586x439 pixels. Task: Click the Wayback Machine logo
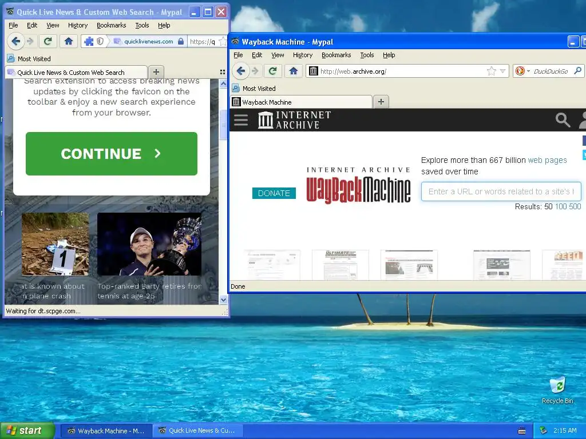point(358,186)
